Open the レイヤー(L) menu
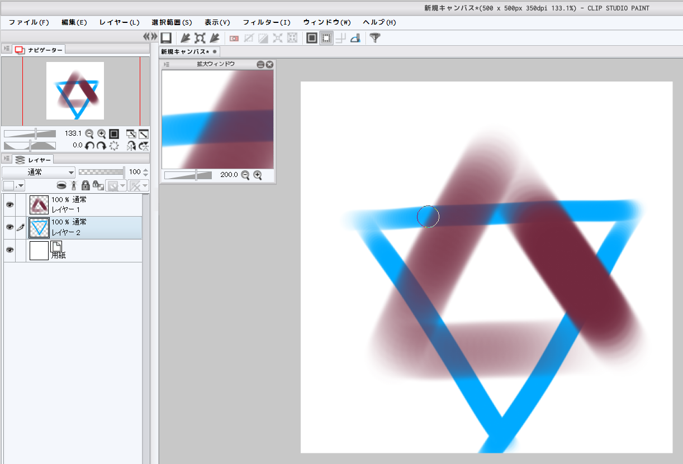 click(120, 22)
